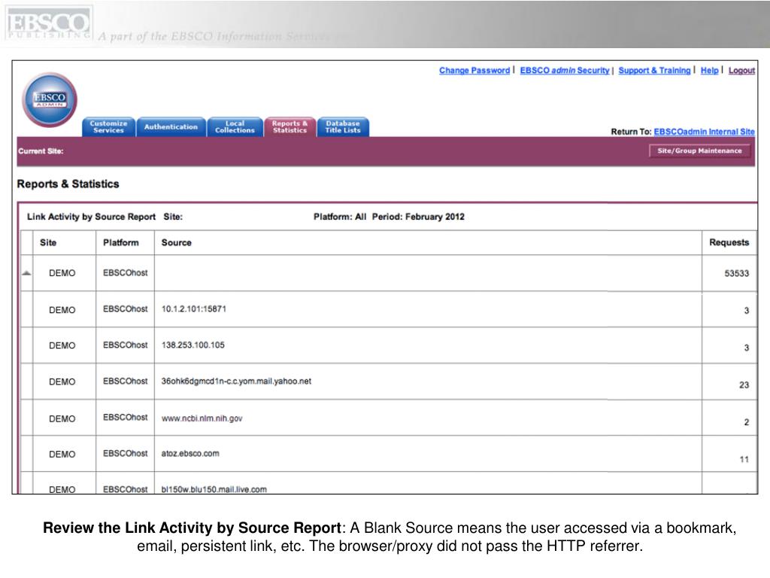Open the Local Collections tab
Viewport: 770px width, 578px height.
(x=235, y=126)
